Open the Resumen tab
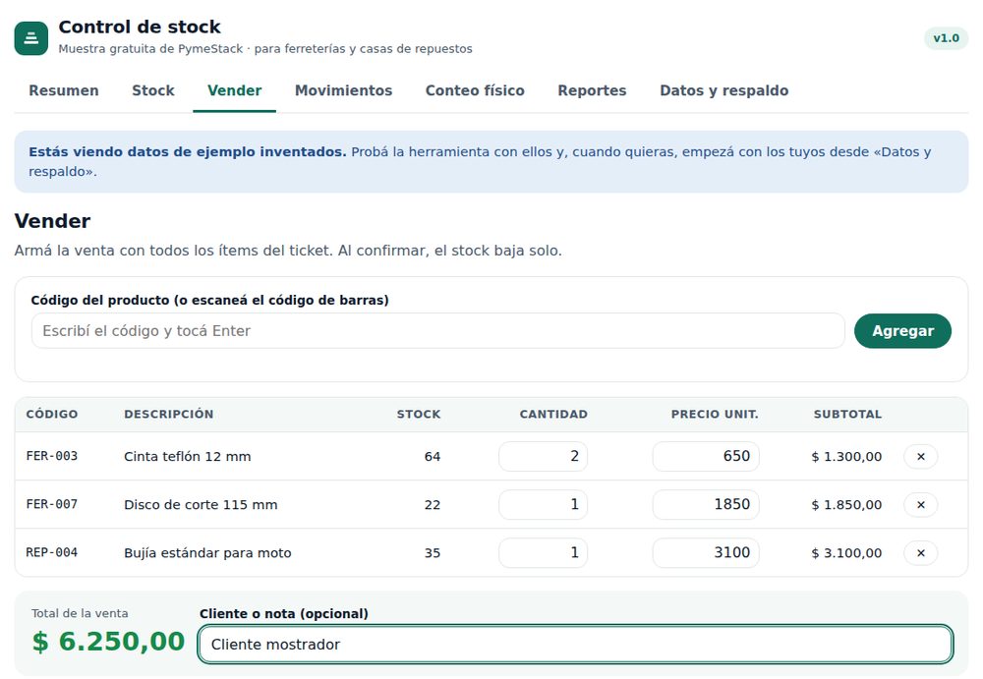 (63, 91)
